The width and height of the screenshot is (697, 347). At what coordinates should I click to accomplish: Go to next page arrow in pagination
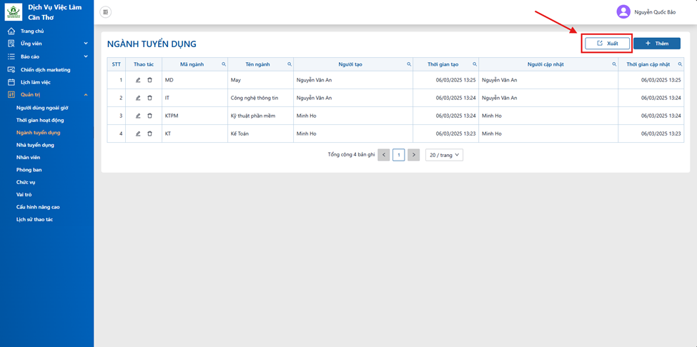413,155
